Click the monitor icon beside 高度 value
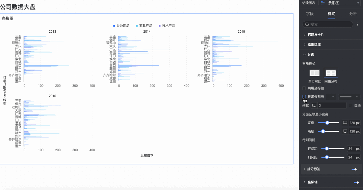The height and width of the screenshot is (190, 363). point(345,132)
